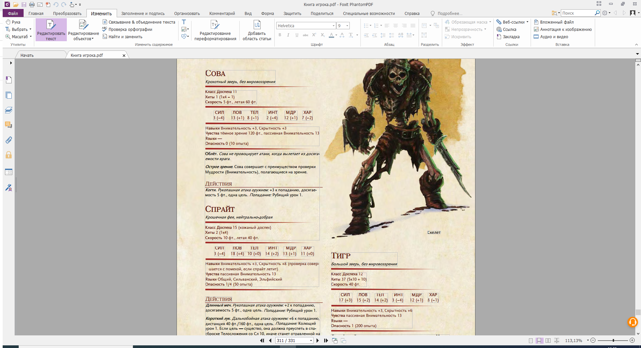Open the File (Файл) menu

click(x=13, y=14)
